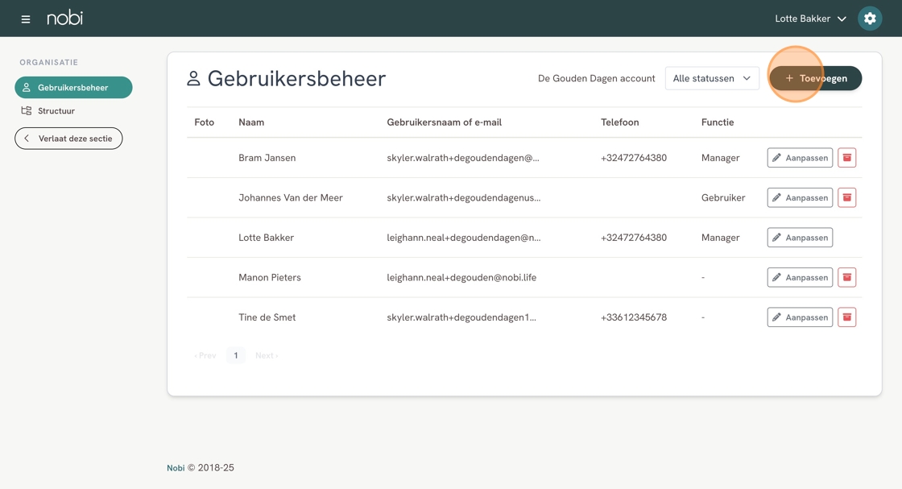This screenshot has width=902, height=489.
Task: Click Verlaat deze sectie button
Action: pos(68,139)
